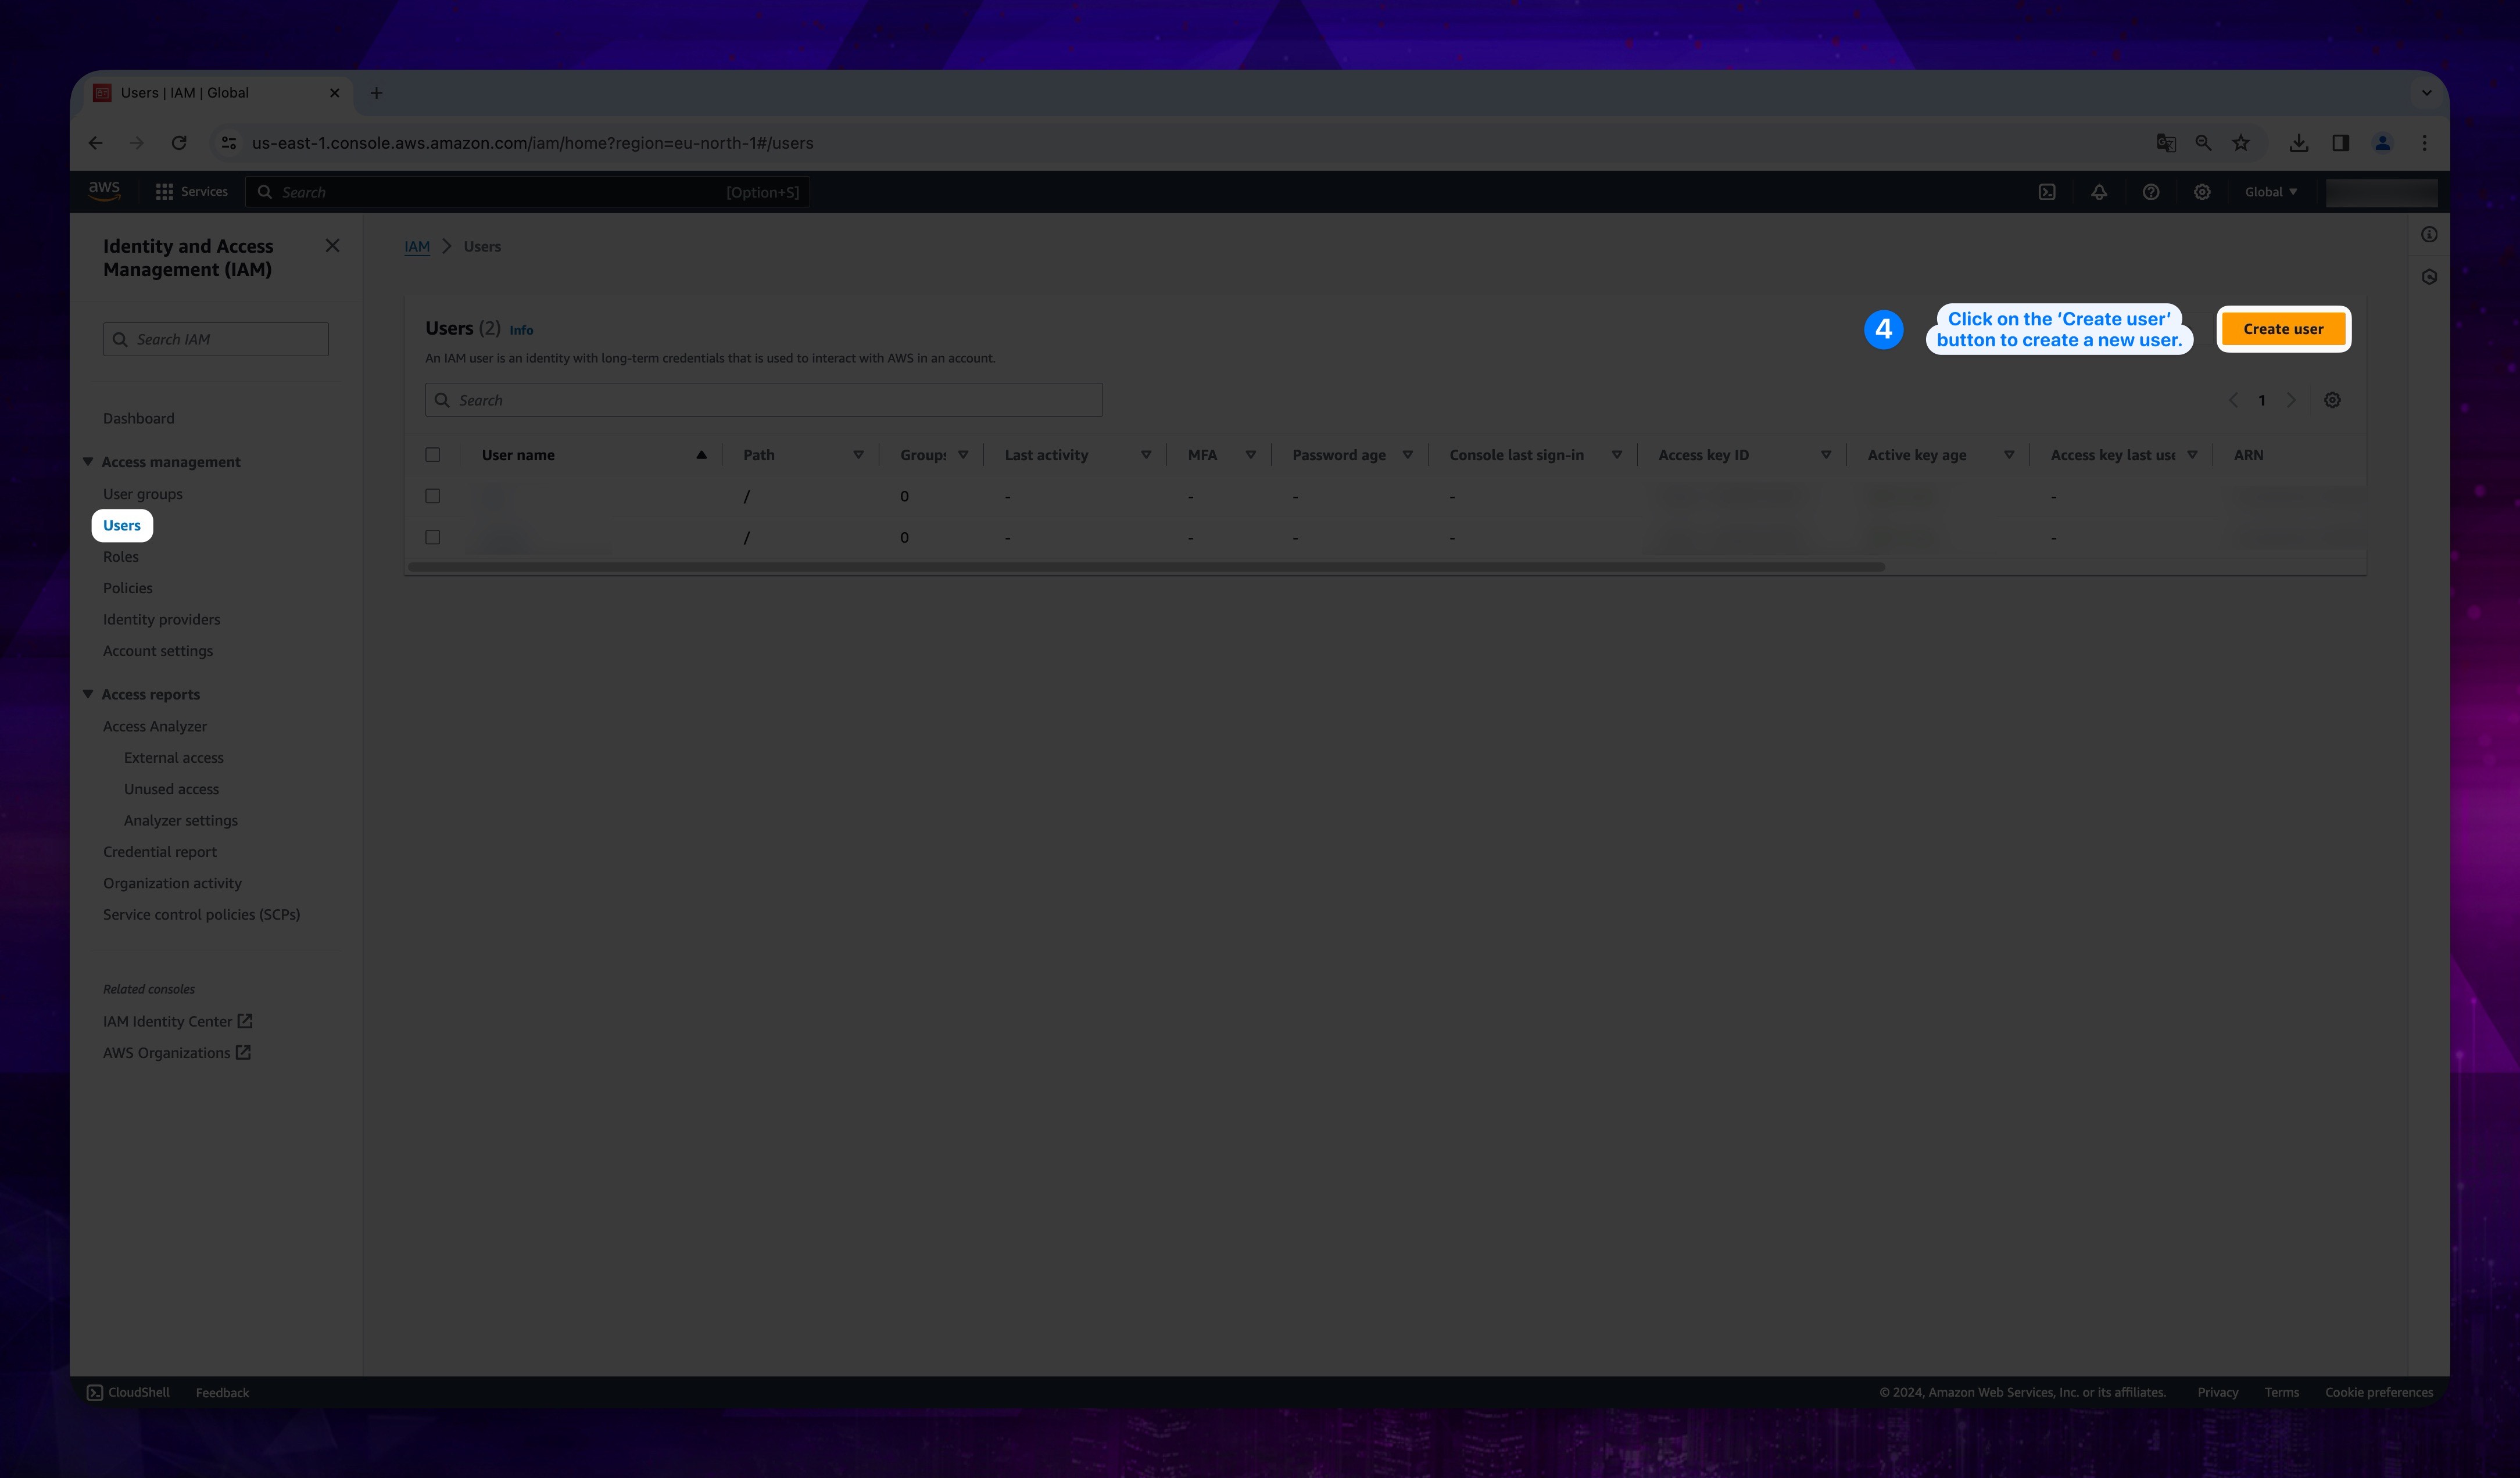This screenshot has height=1478, width=2520.
Task: Bookmark this page with the star icon
Action: [2241, 143]
